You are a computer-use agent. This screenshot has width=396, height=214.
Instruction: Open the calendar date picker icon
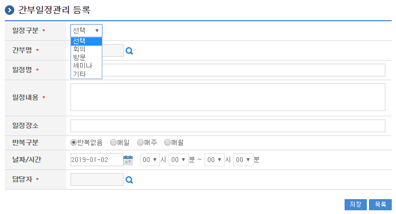[x=128, y=159]
